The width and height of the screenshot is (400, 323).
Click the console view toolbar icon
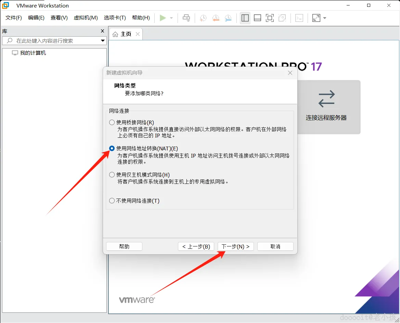299,18
